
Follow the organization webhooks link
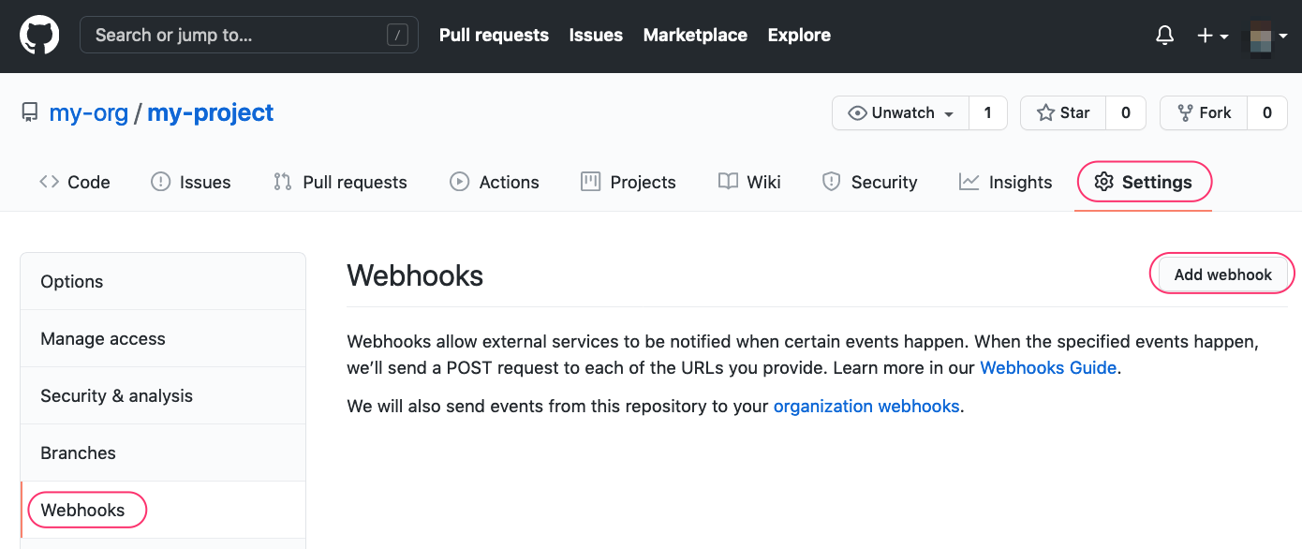pyautogui.click(x=866, y=407)
